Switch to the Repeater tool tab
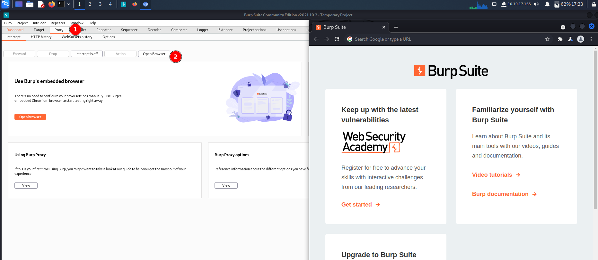 pyautogui.click(x=103, y=30)
